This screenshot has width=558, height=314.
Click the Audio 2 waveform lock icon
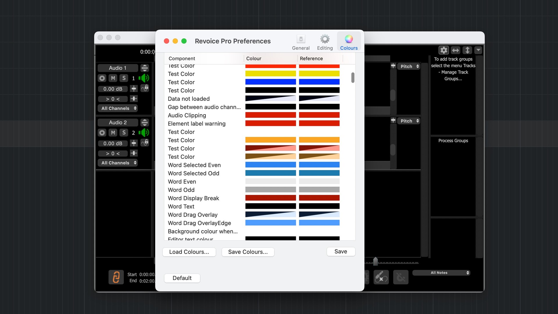tap(145, 143)
